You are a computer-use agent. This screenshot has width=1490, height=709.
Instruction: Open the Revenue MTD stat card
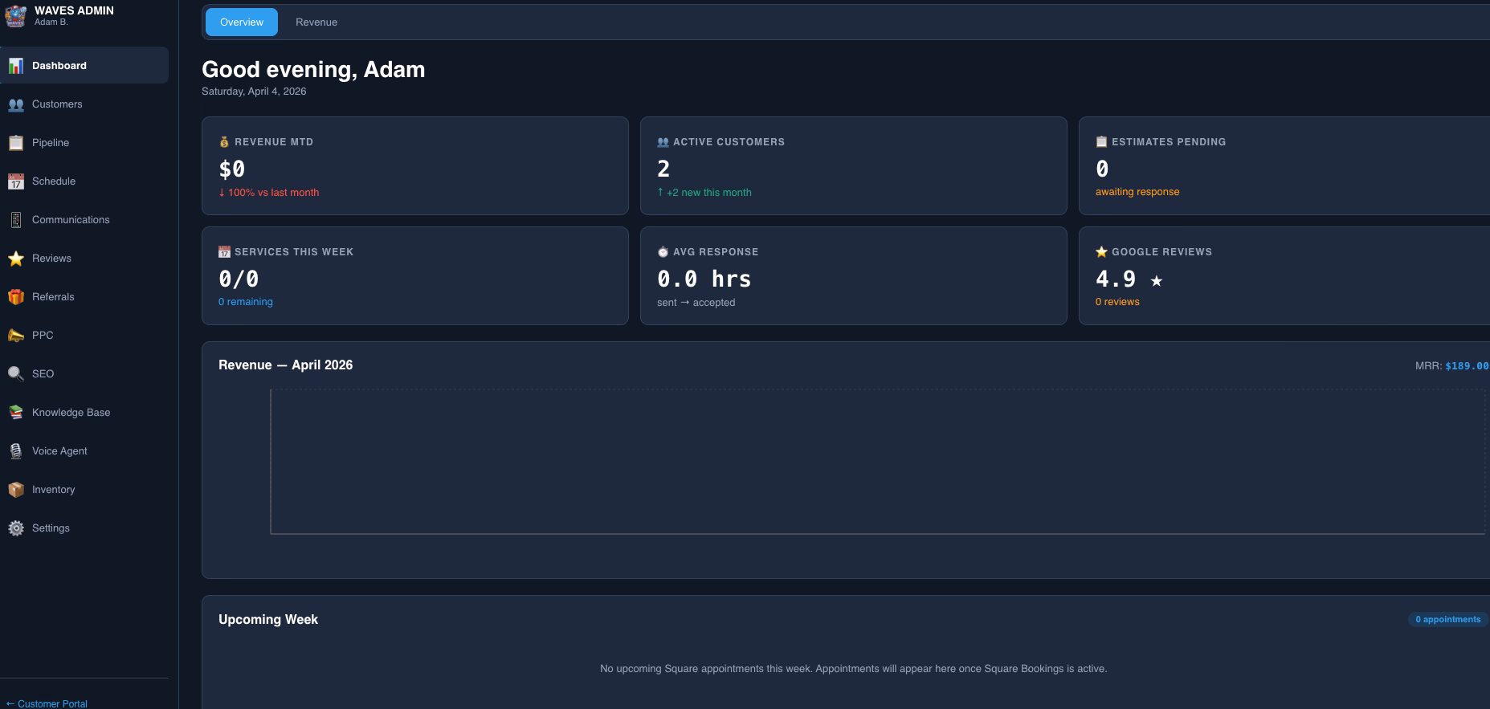click(414, 165)
